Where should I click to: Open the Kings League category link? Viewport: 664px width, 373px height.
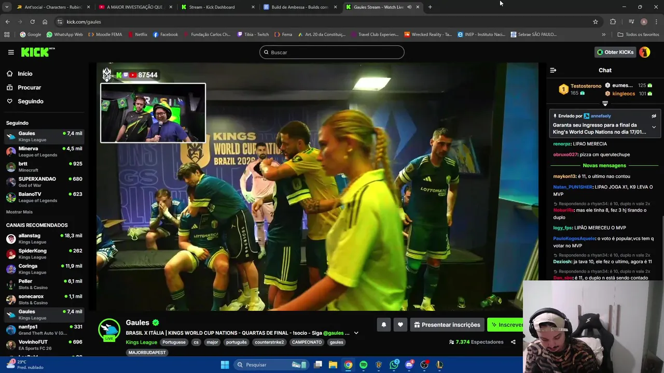coord(141,342)
